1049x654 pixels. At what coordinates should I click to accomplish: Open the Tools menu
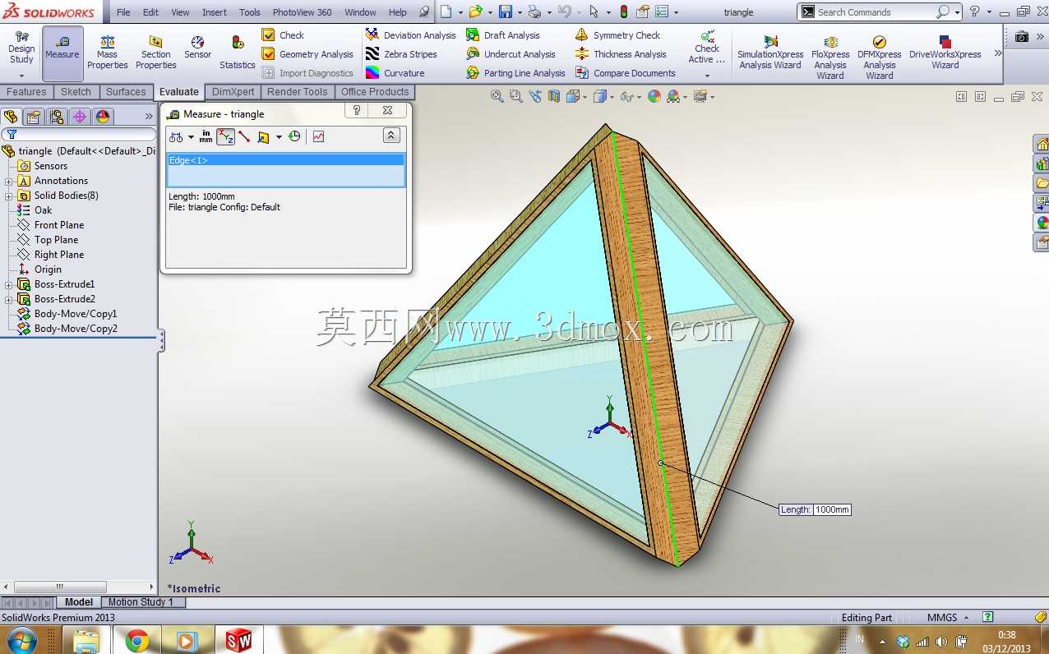(x=250, y=12)
